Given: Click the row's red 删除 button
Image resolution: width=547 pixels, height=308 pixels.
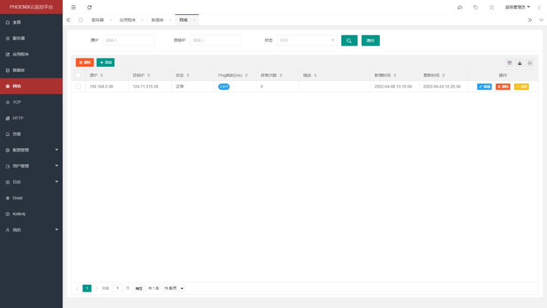Looking at the screenshot, I should tap(503, 87).
